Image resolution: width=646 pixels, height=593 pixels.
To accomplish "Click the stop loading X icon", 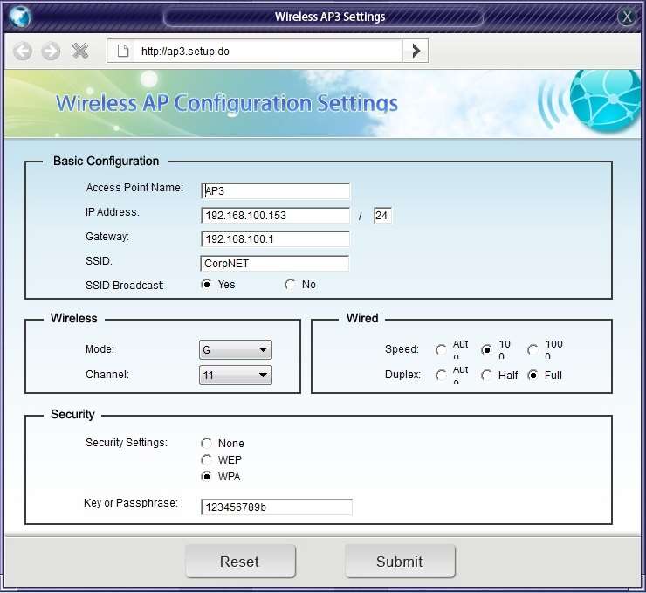I will [80, 51].
